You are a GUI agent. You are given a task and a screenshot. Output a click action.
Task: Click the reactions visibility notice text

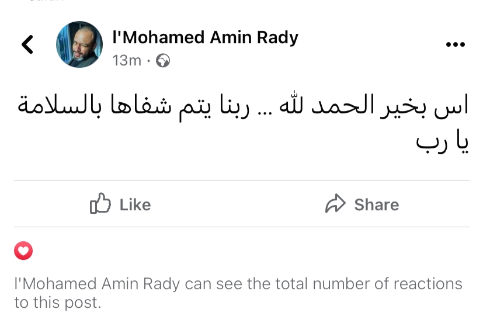coord(238,293)
